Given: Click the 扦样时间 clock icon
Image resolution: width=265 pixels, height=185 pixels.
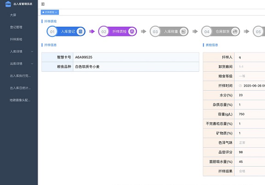Looking at the screenshot, I should [240, 86].
